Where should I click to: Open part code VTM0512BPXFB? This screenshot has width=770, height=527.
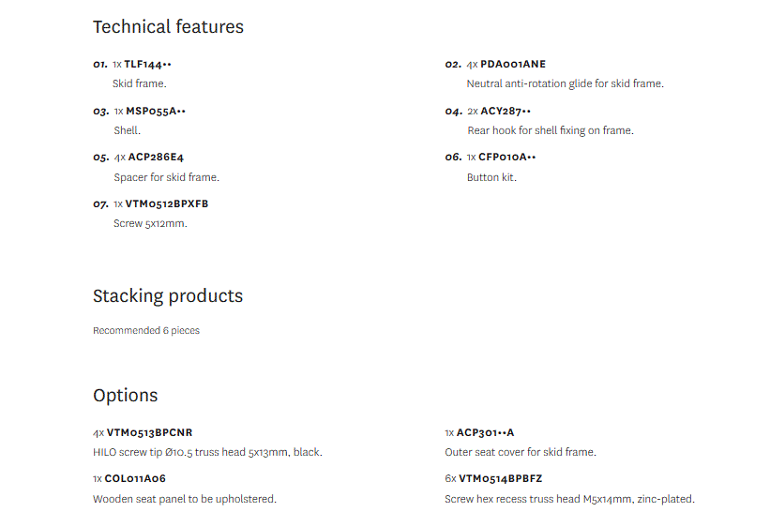tap(166, 203)
